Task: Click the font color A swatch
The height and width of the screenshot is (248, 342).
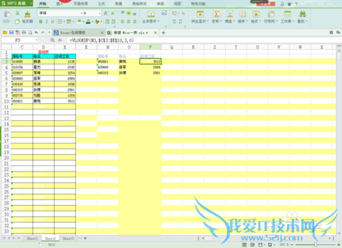Action: tap(88, 22)
